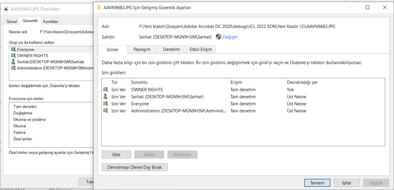
Task: Click the group icon of Everyone permission entry
Action: click(x=106, y=104)
